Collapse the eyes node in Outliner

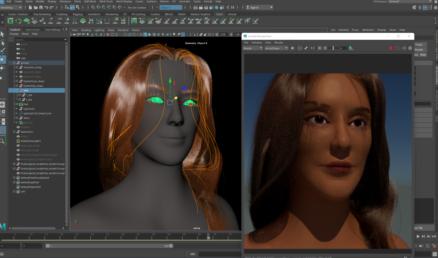coord(17,91)
